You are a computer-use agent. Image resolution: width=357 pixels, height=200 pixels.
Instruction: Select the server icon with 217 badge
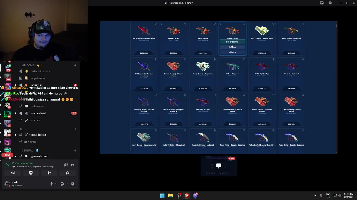pos(7,77)
